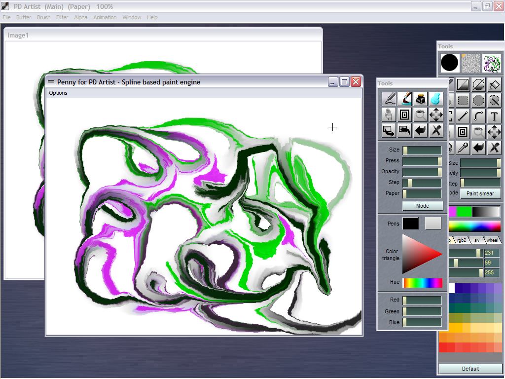Viewport: 505px width, 379px height.
Task: Switch to the wheel color tab
Action: pos(492,240)
